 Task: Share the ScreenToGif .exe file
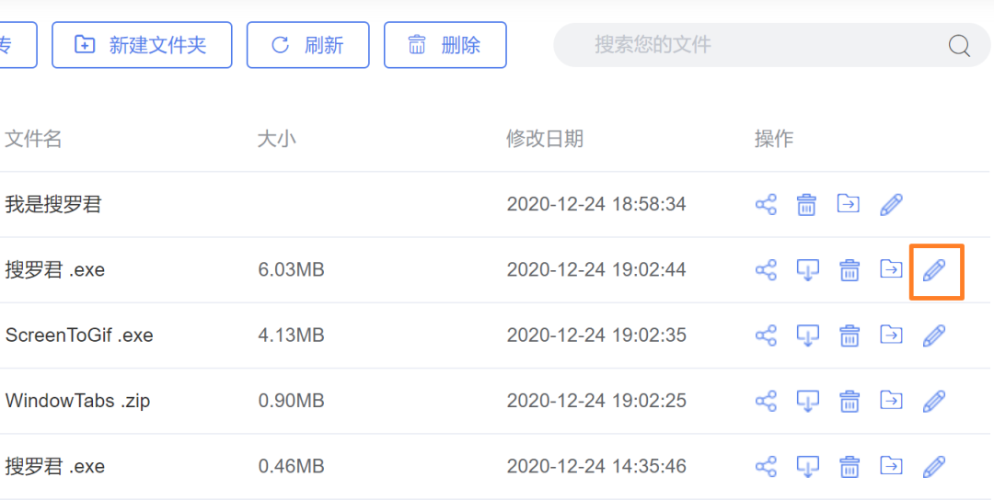pyautogui.click(x=766, y=335)
